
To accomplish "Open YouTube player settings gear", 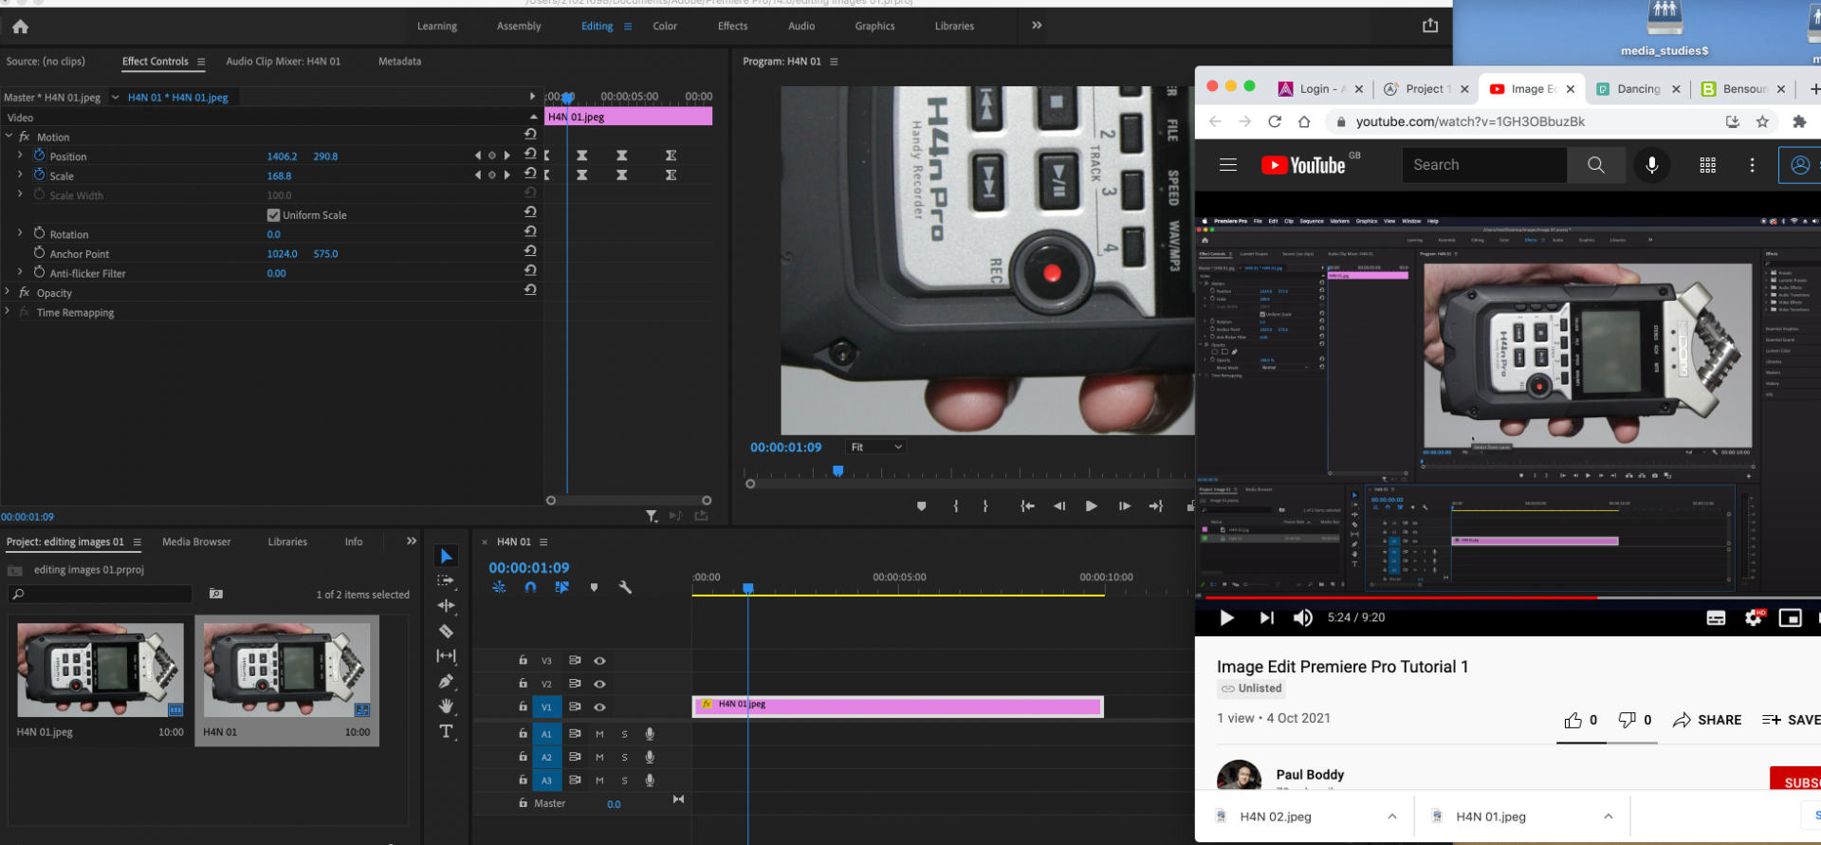I will point(1754,618).
